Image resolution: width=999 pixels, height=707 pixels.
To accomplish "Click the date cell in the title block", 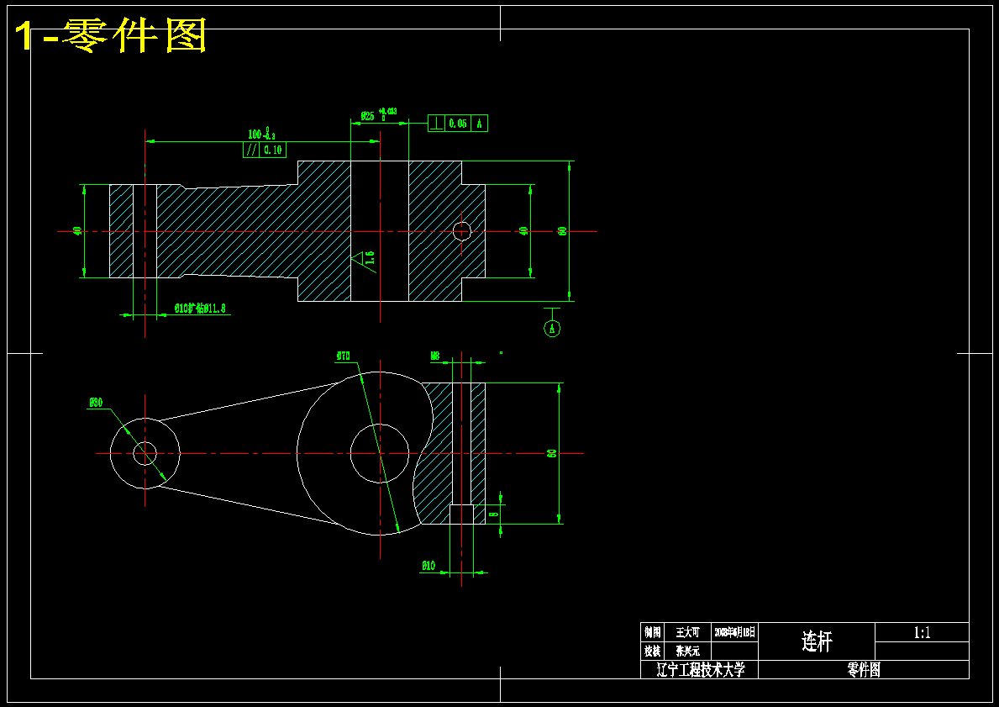I will (734, 632).
